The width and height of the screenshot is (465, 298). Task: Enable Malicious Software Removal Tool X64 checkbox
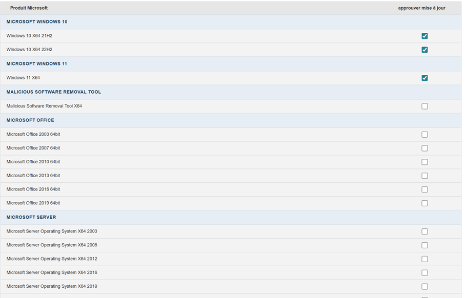pyautogui.click(x=424, y=107)
